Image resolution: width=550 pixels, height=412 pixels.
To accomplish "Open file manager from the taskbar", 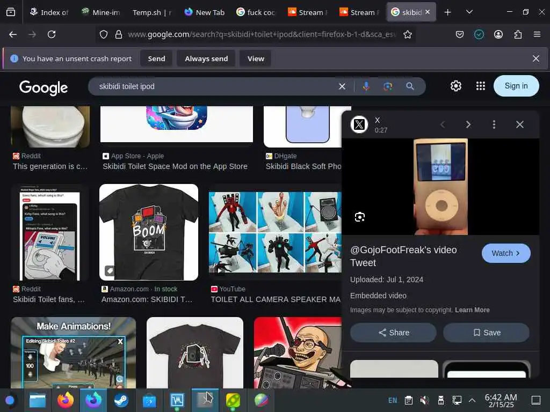I will point(38,400).
